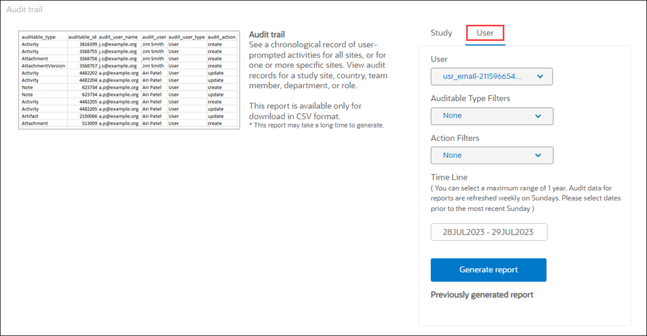Click the 'Audit trail' page title

pos(24,9)
